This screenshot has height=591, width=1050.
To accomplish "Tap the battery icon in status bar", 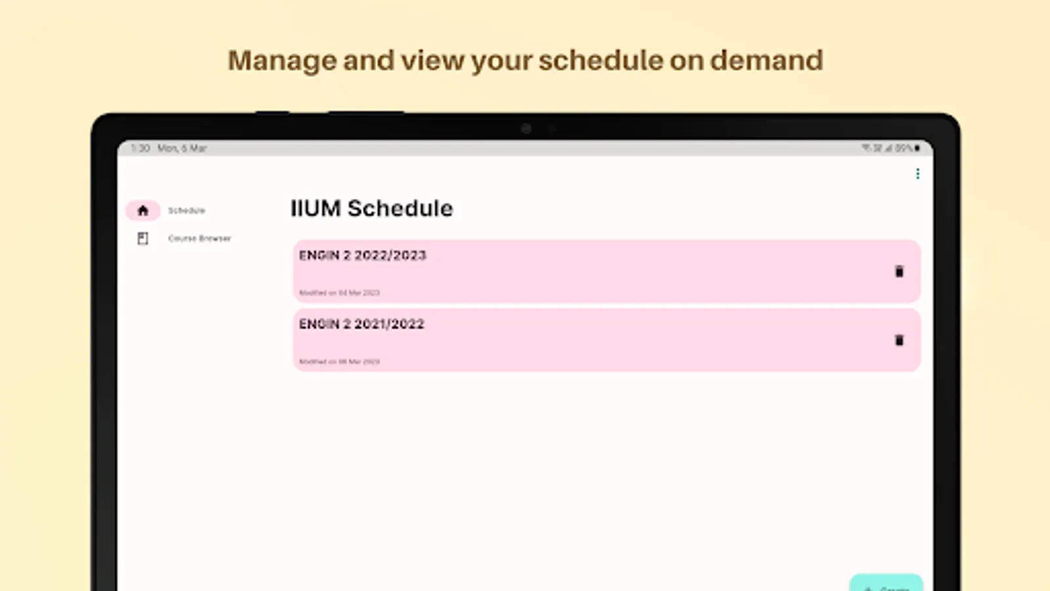I will 917,148.
